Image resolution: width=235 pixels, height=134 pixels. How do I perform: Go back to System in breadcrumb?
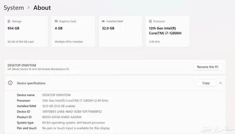coord(14,8)
